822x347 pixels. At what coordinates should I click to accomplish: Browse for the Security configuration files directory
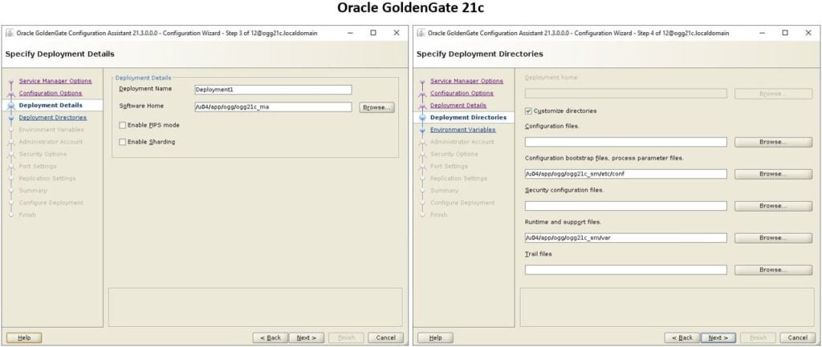773,206
